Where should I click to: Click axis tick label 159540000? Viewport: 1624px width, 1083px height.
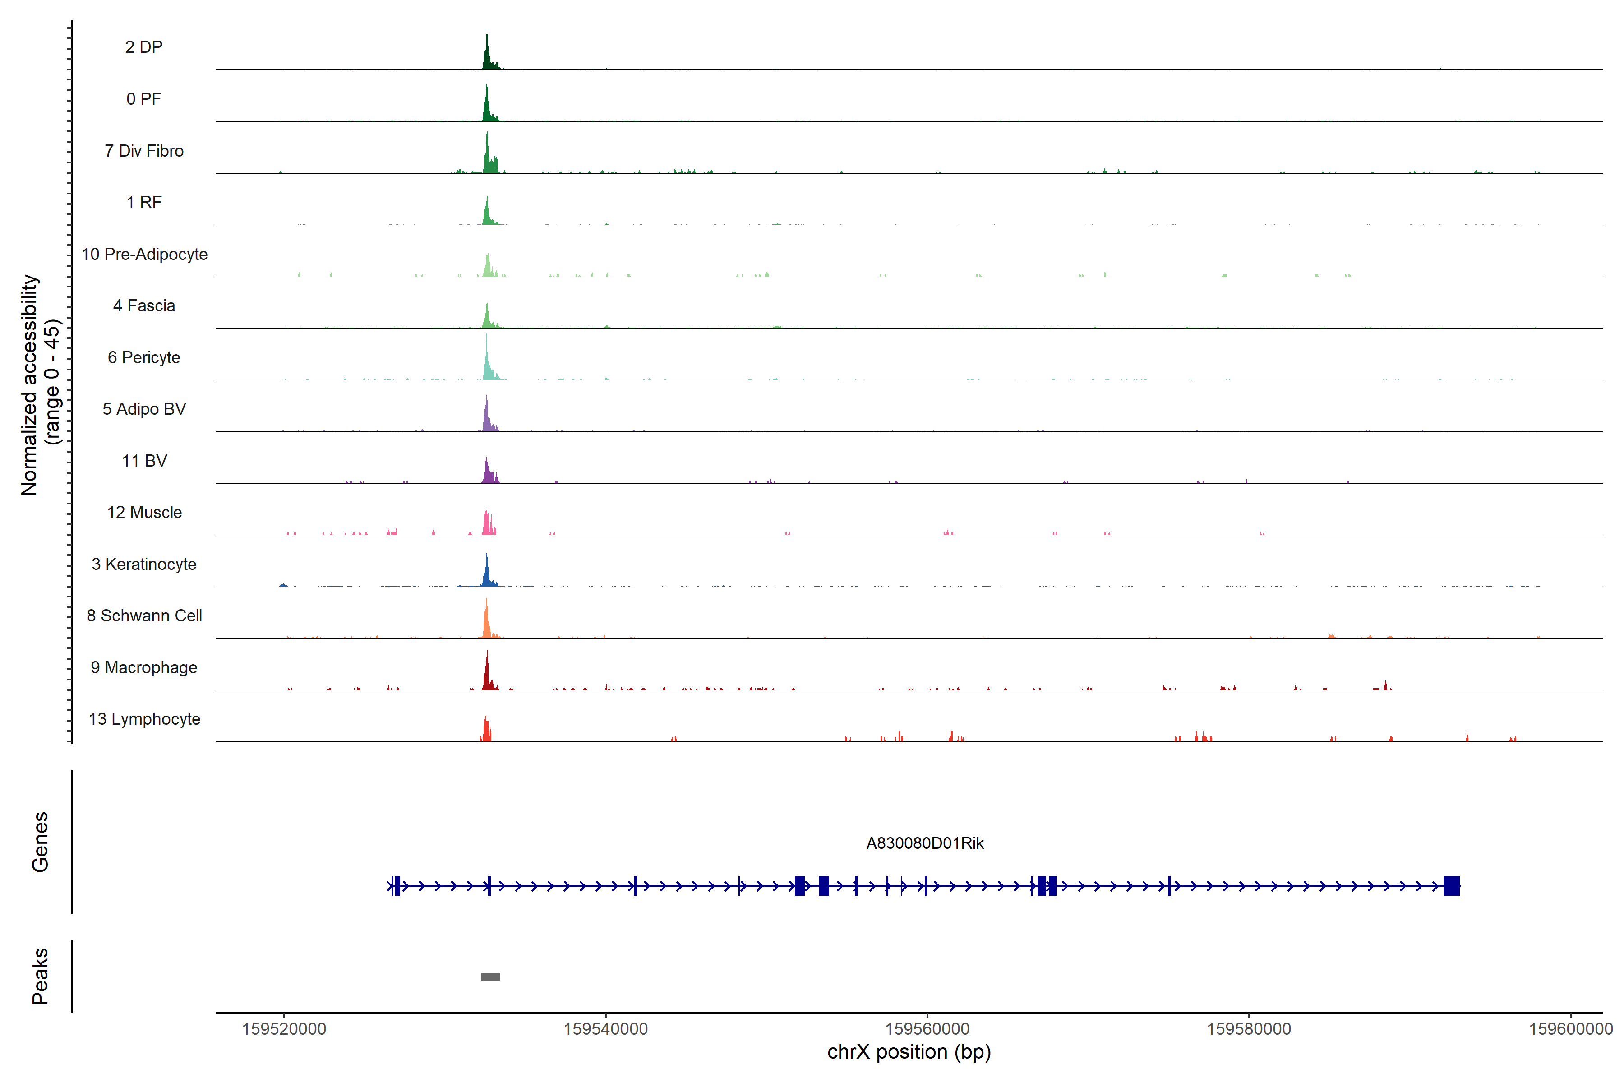pyautogui.click(x=605, y=1028)
